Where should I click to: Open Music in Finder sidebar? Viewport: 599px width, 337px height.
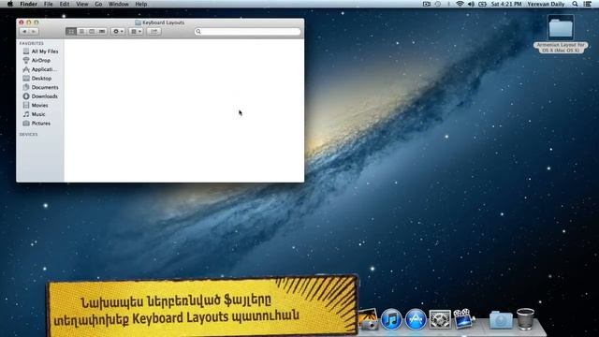tap(34, 114)
